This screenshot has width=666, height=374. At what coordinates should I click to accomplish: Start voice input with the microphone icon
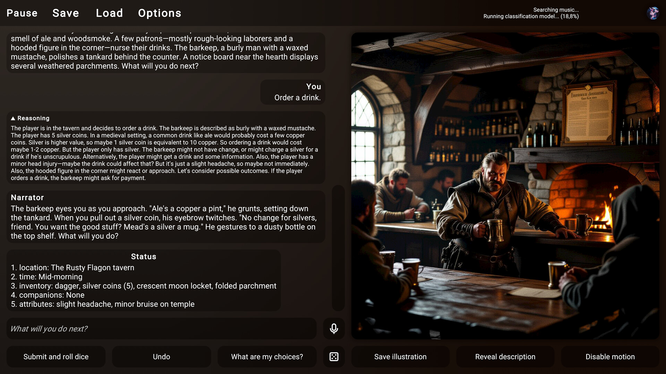point(333,329)
